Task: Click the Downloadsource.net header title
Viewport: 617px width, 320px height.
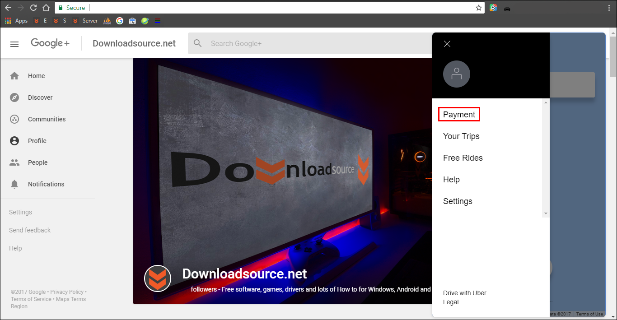Action: click(x=134, y=43)
